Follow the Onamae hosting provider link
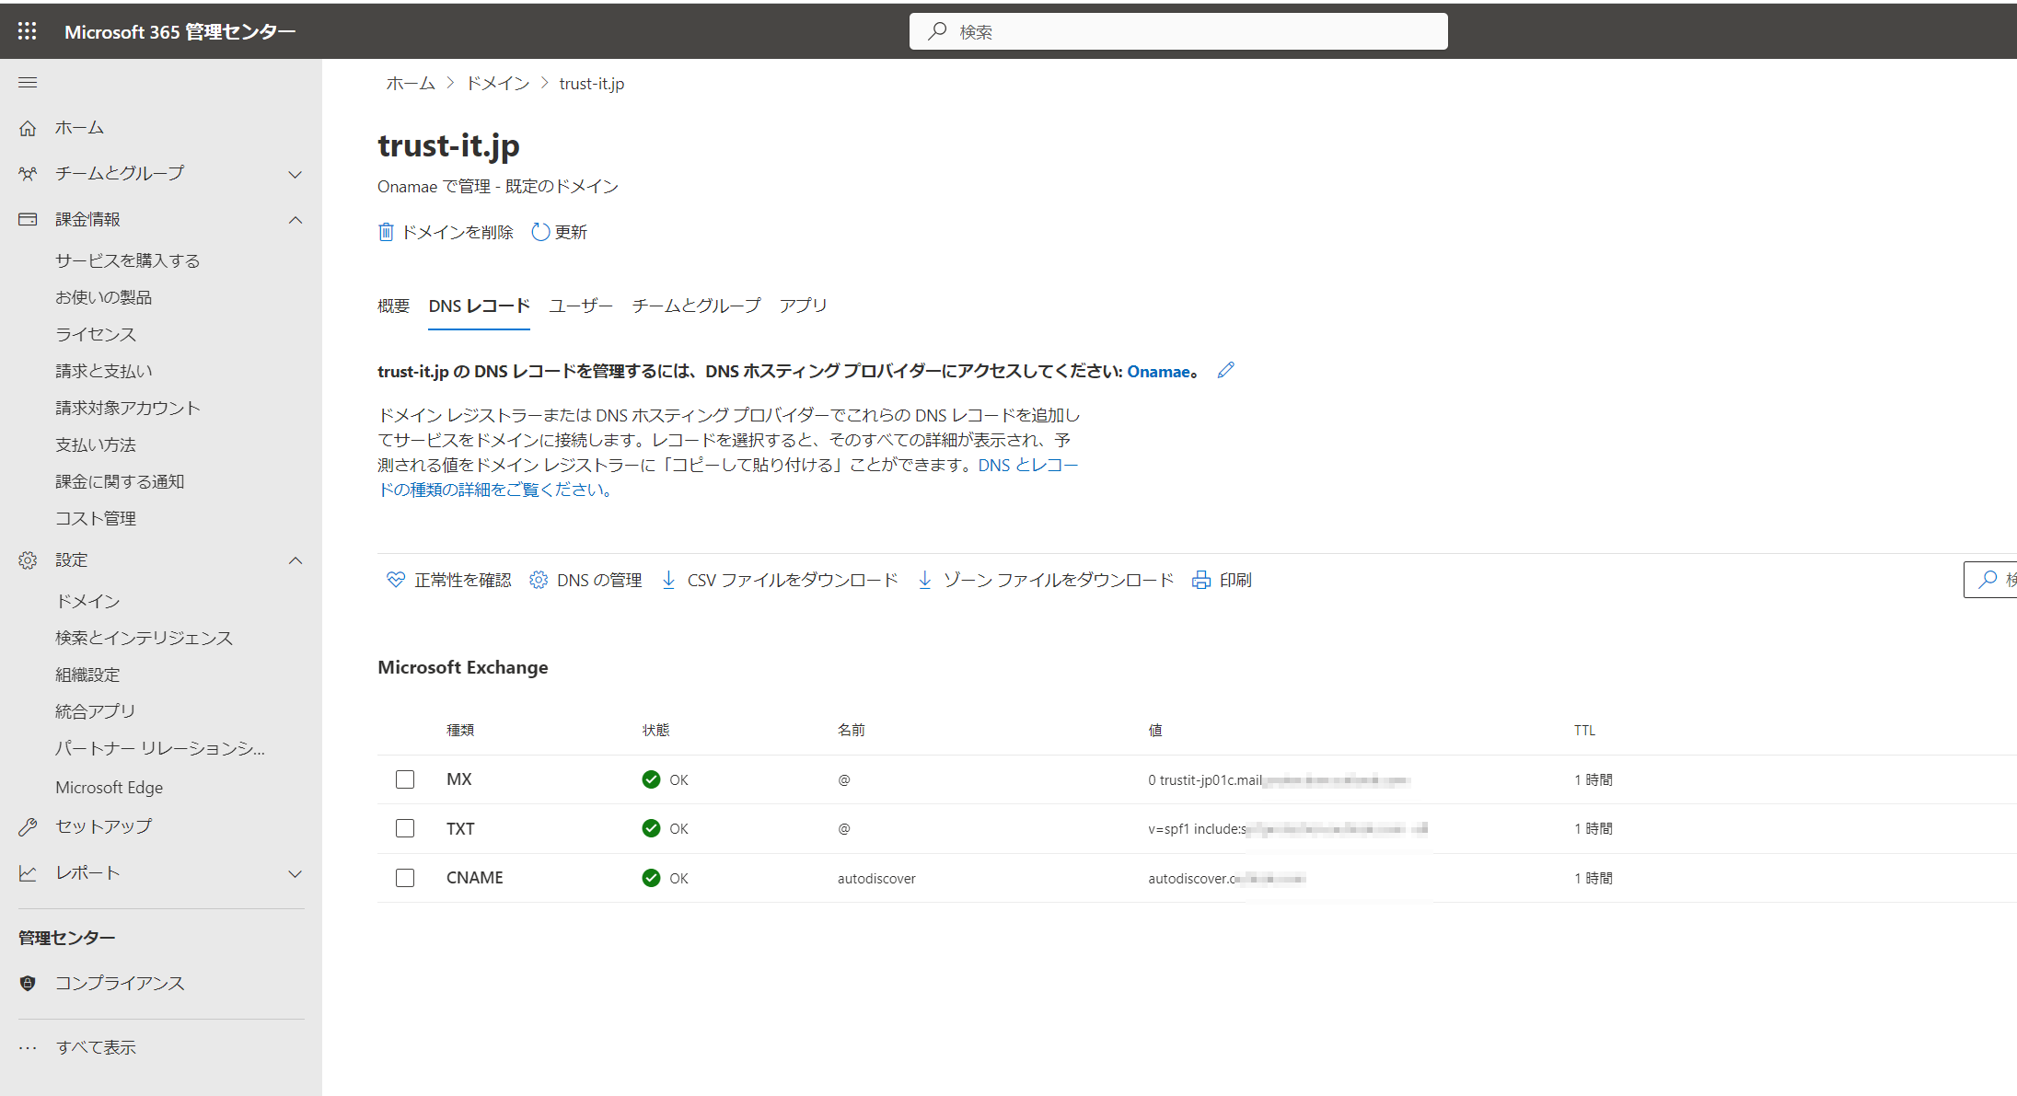The height and width of the screenshot is (1096, 2017). point(1159,372)
